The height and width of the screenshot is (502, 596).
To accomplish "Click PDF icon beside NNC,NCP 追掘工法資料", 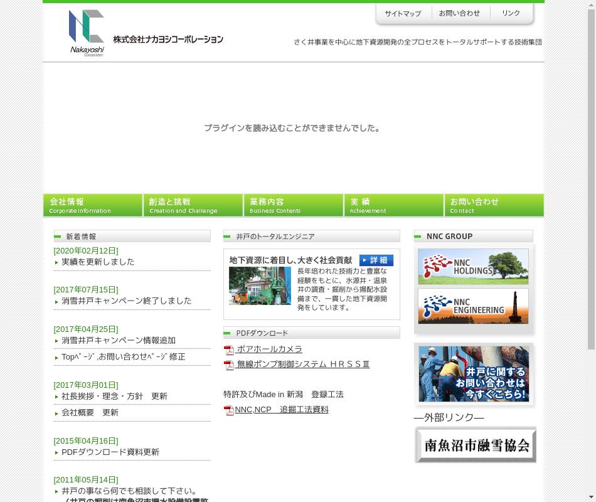I will [x=229, y=410].
